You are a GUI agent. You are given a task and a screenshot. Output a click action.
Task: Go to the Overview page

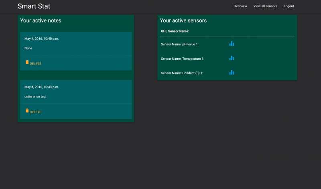(x=240, y=6)
